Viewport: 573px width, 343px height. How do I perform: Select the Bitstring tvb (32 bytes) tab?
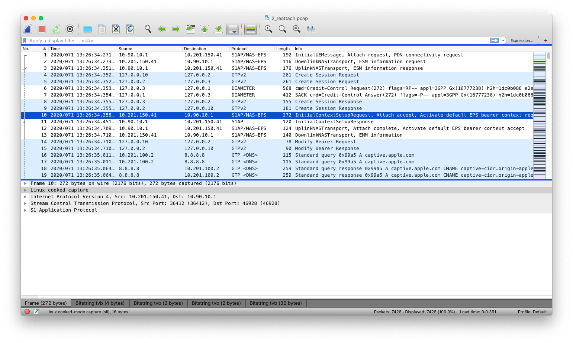click(276, 303)
